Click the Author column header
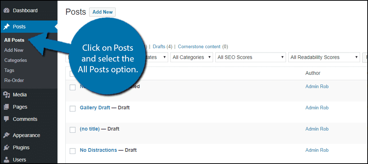368x164 pixels. [x=313, y=73]
